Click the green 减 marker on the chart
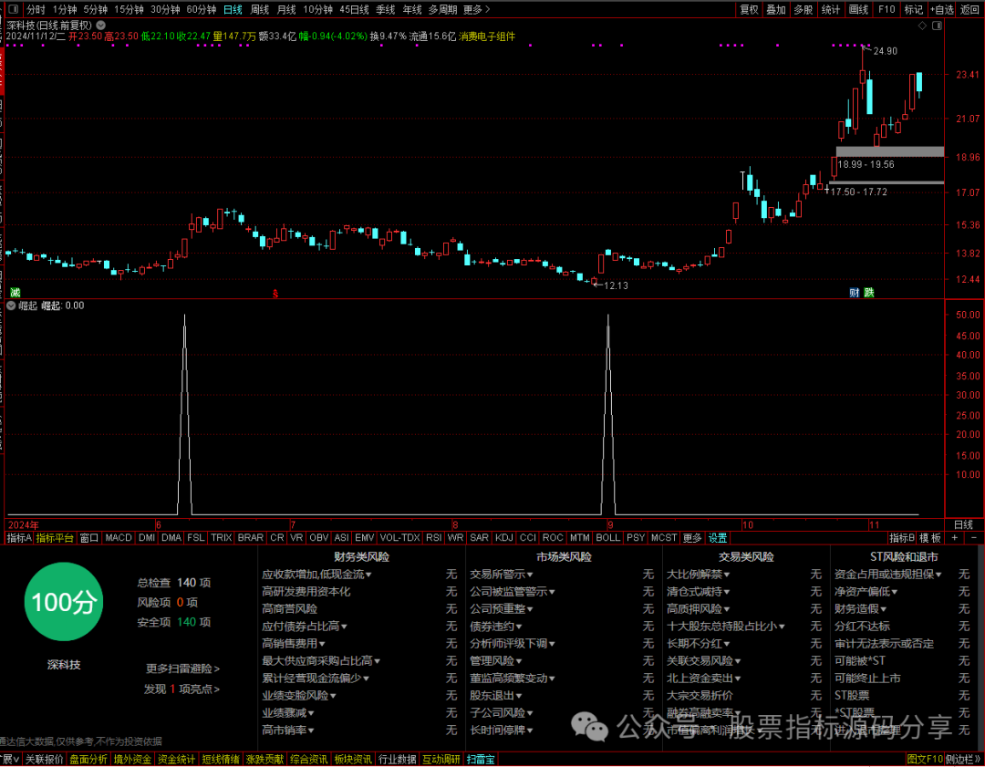The image size is (985, 767). [16, 292]
